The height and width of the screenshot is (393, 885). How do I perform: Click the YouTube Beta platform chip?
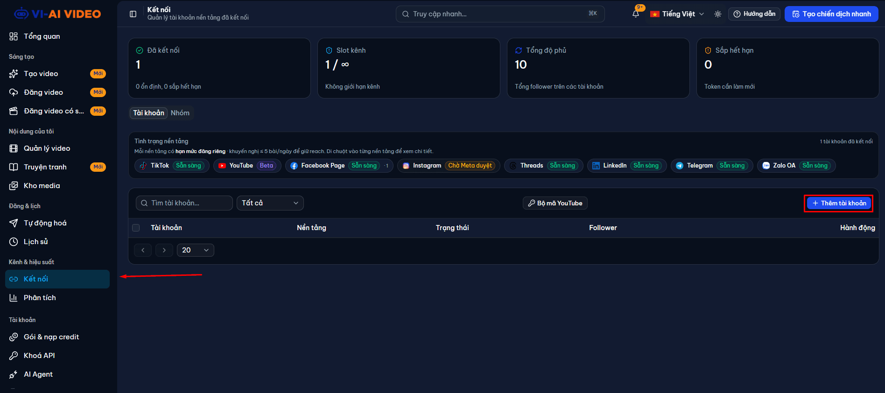[247, 166]
